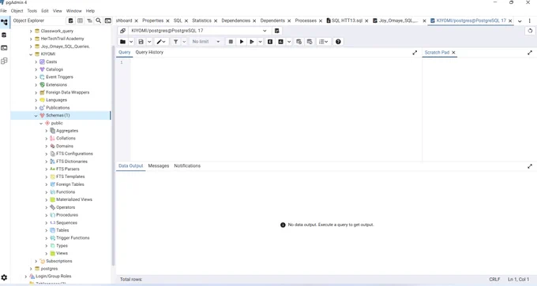This screenshot has height=286, width=537.
Task: Click the Scratch Pad text area
Action: coord(479,110)
